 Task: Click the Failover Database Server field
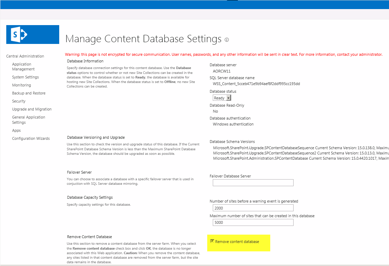pyautogui.click(x=253, y=183)
